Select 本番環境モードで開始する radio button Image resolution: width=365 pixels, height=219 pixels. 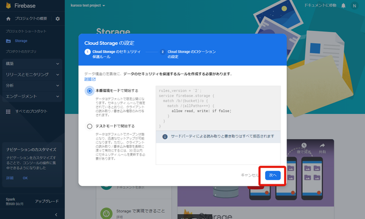[89, 91]
